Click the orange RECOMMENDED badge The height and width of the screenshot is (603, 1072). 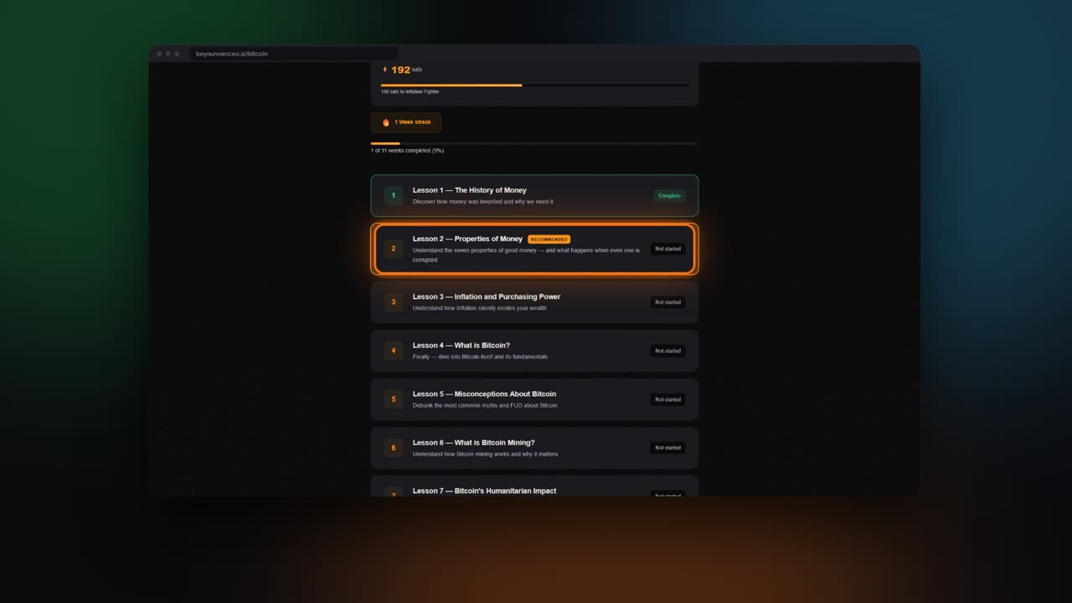[x=549, y=240]
